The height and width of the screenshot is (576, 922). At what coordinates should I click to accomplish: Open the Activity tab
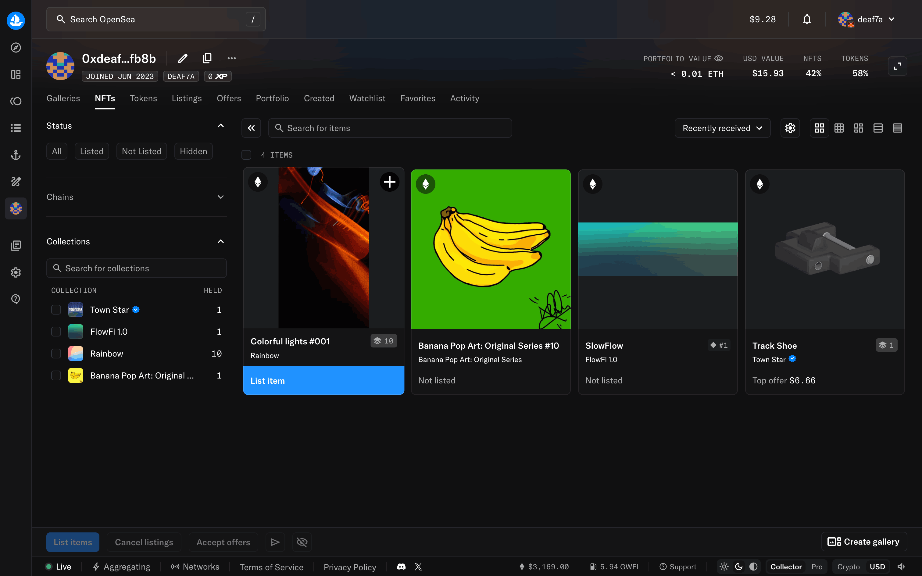click(x=464, y=98)
